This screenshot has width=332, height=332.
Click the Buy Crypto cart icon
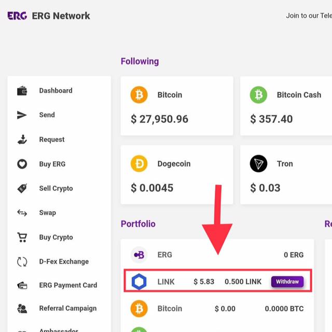pos(22,238)
